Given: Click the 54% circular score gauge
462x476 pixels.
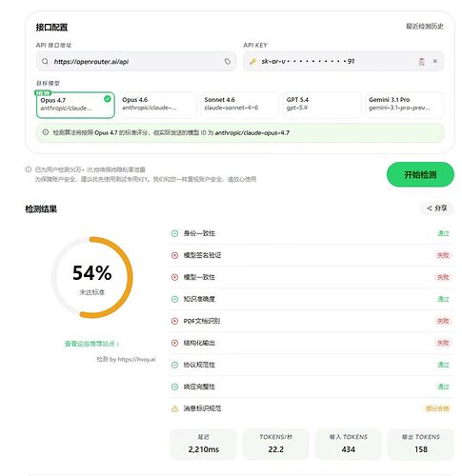Looking at the screenshot, I should (92, 277).
